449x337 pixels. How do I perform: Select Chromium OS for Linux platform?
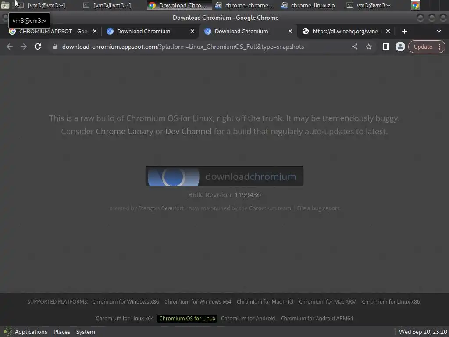tap(187, 319)
